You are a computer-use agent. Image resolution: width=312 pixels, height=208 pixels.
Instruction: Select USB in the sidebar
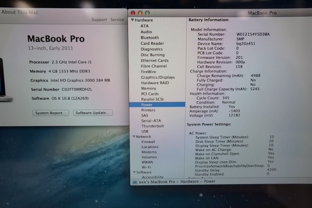tap(145, 132)
